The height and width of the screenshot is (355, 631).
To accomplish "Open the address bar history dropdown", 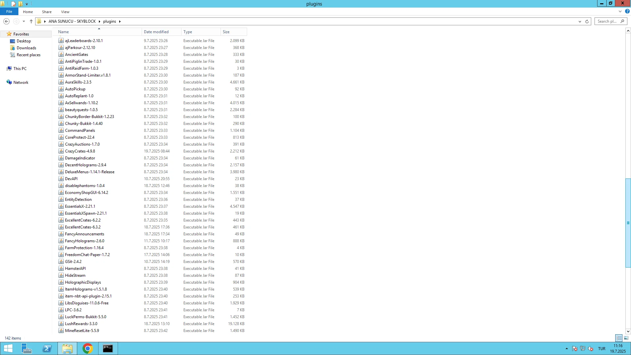I will 580,21.
